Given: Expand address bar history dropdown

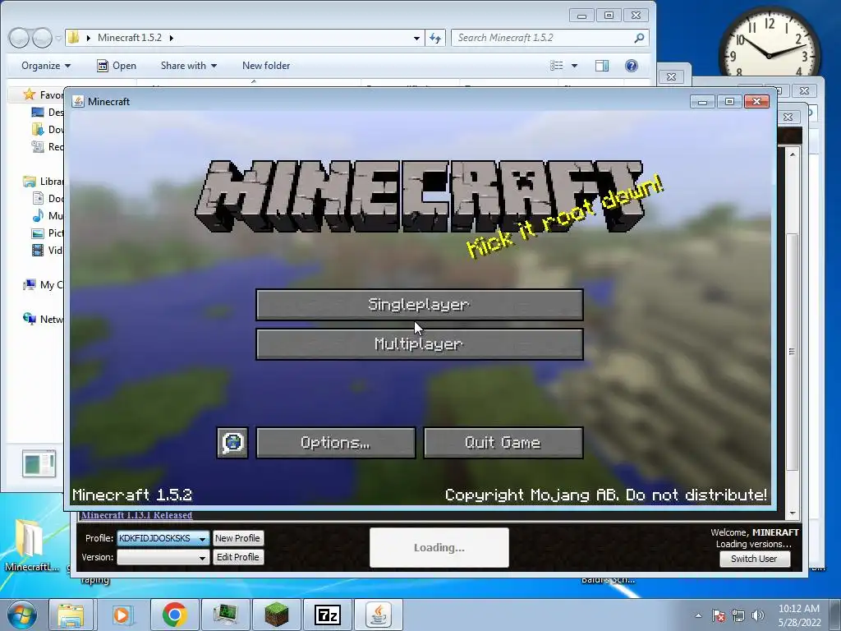Looking at the screenshot, I should (x=416, y=38).
